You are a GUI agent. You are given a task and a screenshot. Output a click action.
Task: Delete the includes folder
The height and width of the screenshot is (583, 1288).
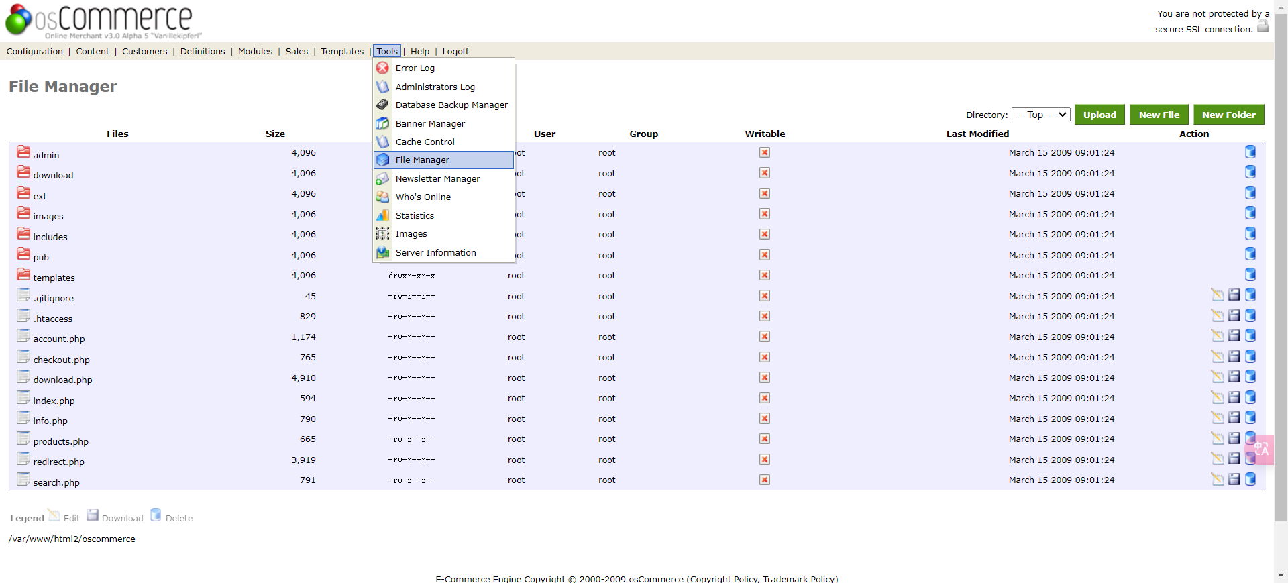(1250, 233)
